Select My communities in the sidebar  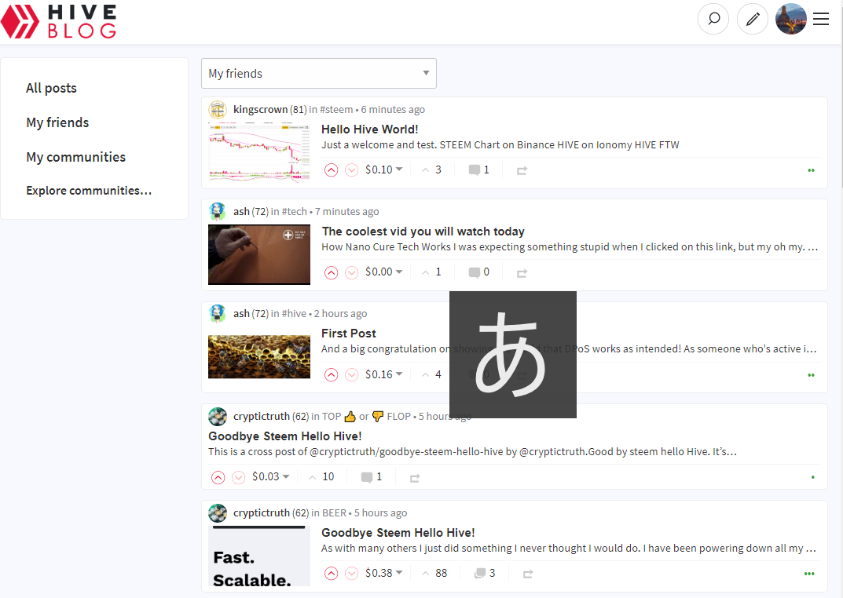point(75,157)
